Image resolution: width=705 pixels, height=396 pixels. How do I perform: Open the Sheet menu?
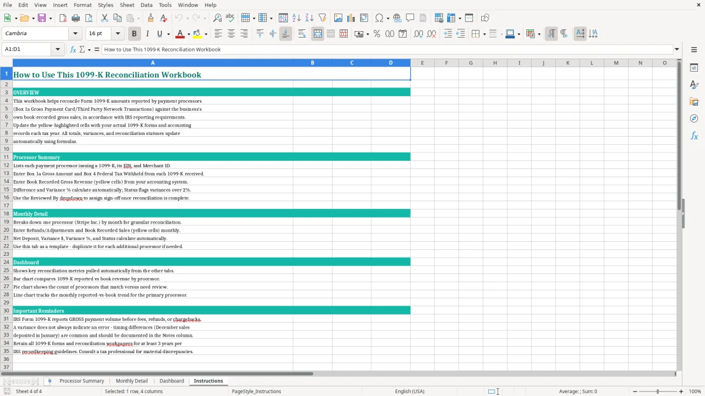coord(127,5)
